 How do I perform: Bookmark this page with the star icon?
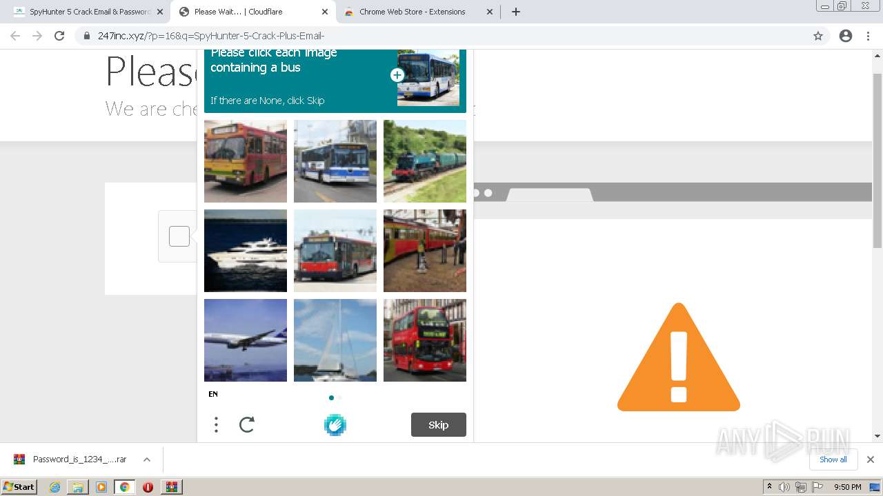click(818, 36)
